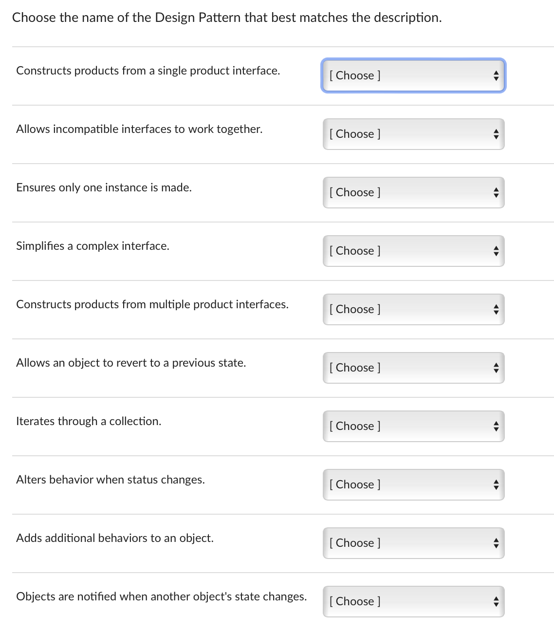Open dropdown for 'Objects are notified' description
The height and width of the screenshot is (633, 554).
coord(413,601)
